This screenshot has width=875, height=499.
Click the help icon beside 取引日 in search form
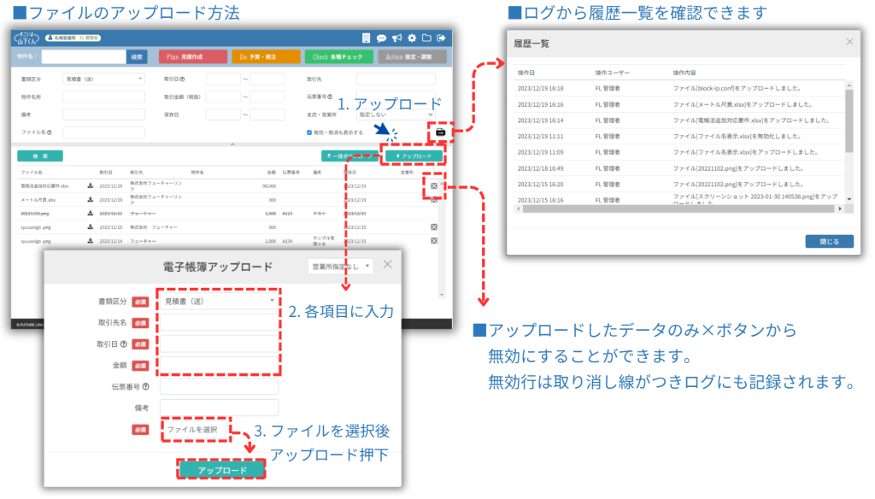pos(182,79)
